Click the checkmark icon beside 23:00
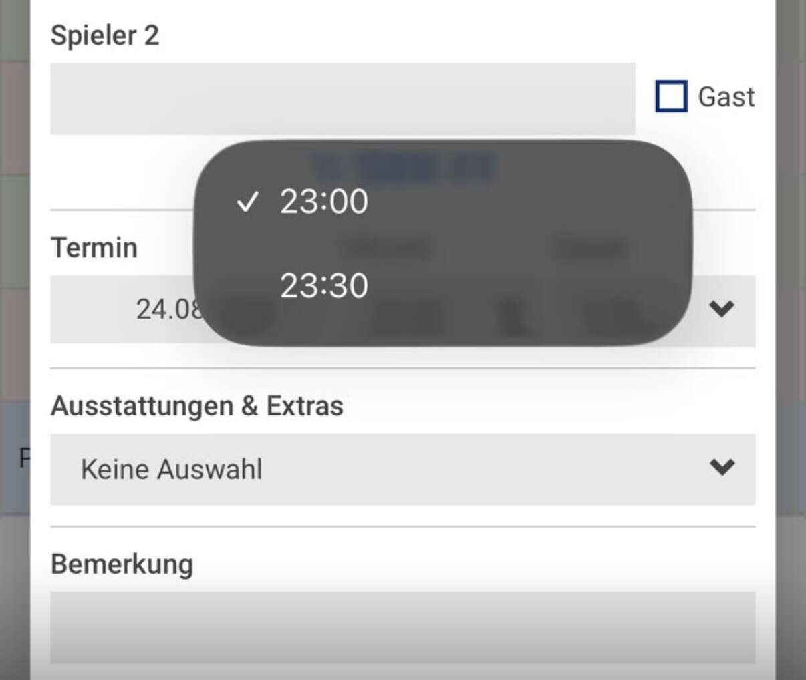The image size is (806, 680). pyautogui.click(x=247, y=202)
